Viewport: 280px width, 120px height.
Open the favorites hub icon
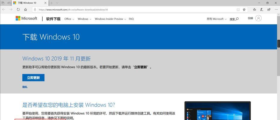(254, 10)
